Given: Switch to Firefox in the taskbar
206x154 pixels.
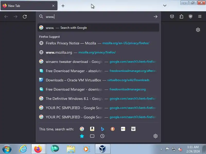Looking at the screenshot, I should [38, 149].
